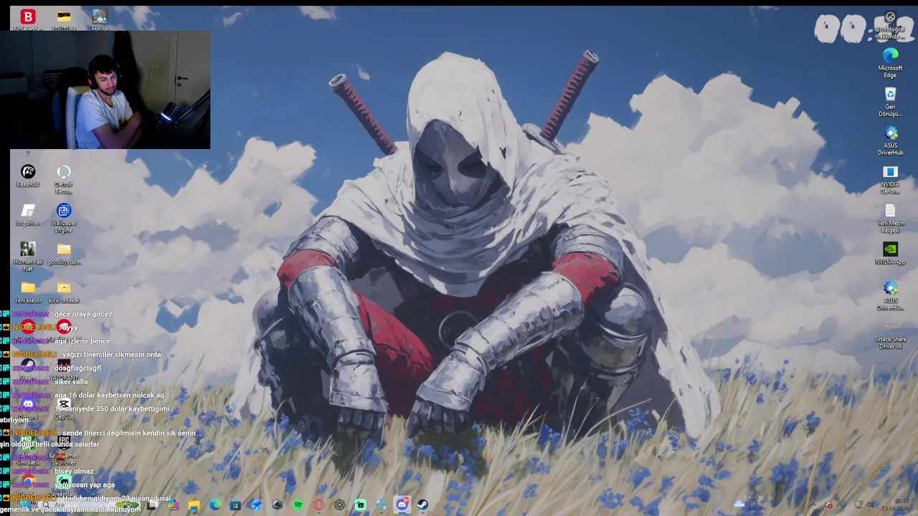The width and height of the screenshot is (918, 516).
Task: Open Steam from the taskbar
Action: [423, 505]
